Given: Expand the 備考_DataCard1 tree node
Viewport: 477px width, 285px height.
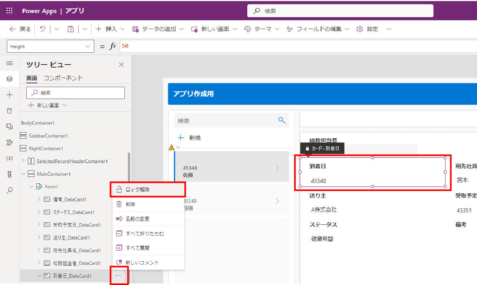Looking at the screenshot, I should coord(39,199).
